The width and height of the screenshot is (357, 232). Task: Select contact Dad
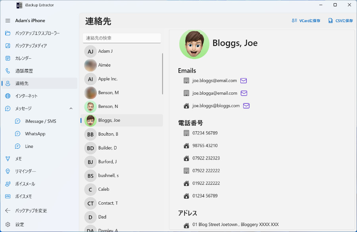pos(122,217)
